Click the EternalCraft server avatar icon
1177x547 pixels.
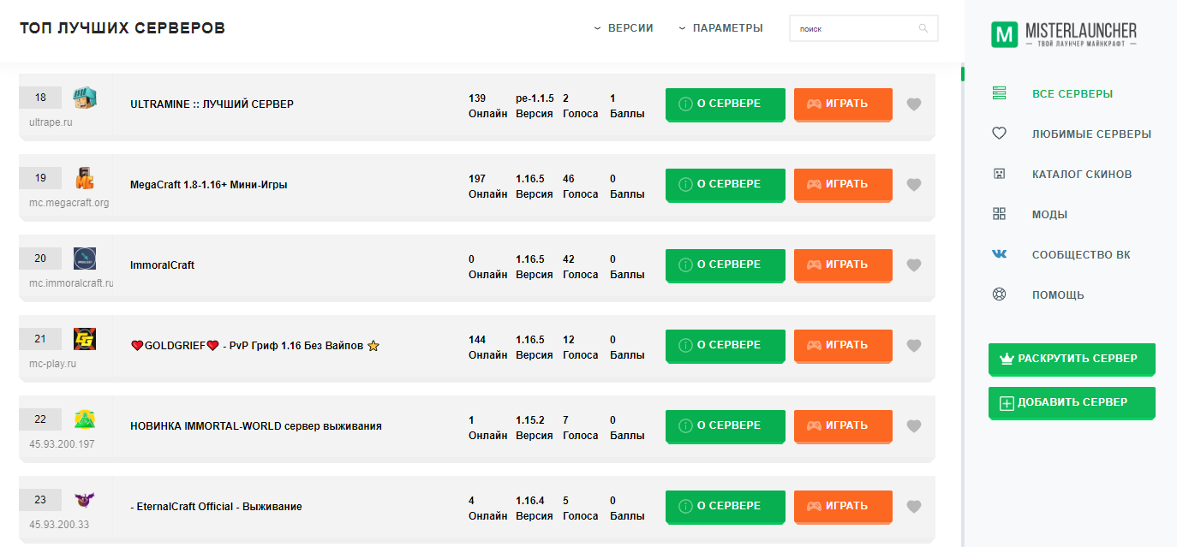click(85, 500)
